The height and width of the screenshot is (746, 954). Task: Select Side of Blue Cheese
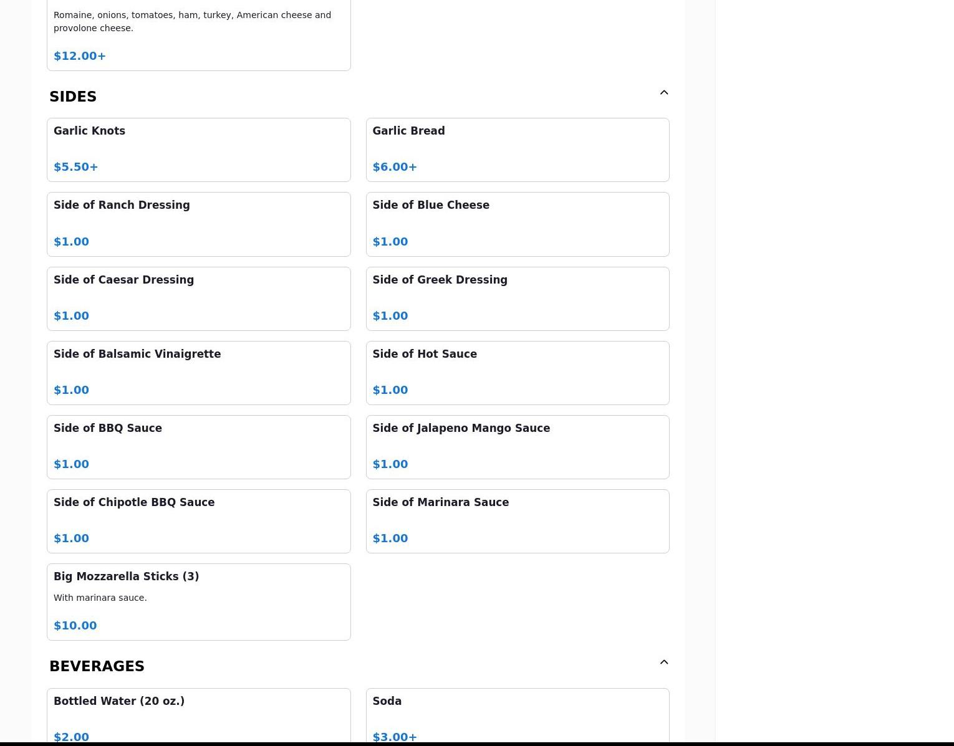point(518,224)
